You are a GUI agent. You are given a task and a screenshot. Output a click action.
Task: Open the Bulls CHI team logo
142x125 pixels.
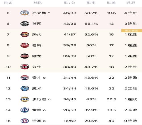tap(25, 67)
